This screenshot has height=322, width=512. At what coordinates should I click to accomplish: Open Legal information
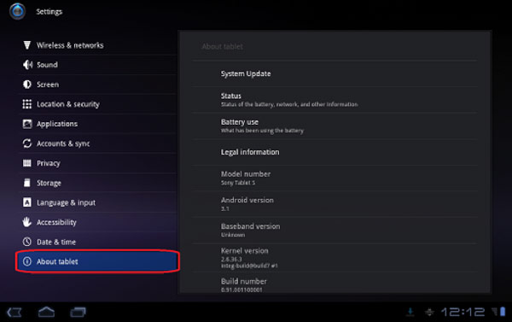pos(335,152)
